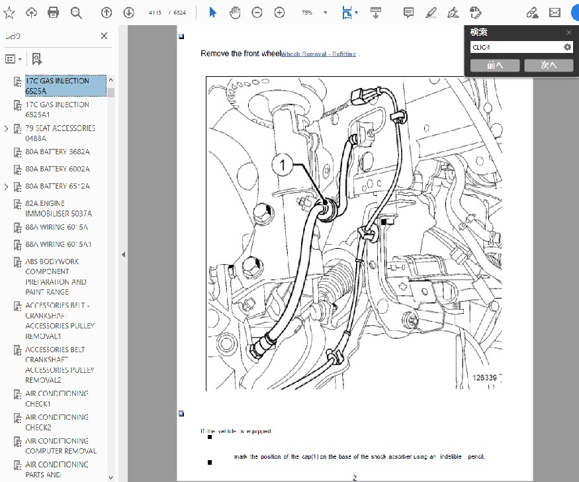The image size is (579, 482).
Task: Select the highlighter pen tool
Action: (x=431, y=13)
